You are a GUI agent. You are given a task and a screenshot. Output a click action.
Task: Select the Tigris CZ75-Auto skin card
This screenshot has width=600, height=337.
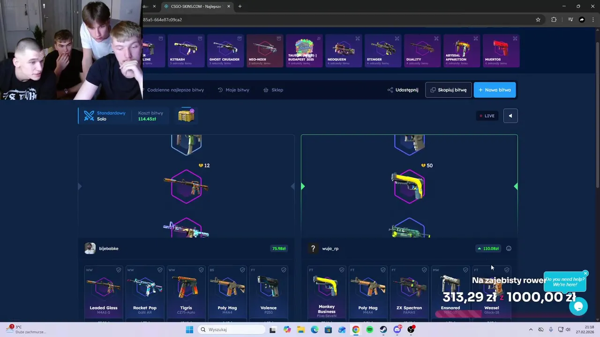[x=186, y=293]
